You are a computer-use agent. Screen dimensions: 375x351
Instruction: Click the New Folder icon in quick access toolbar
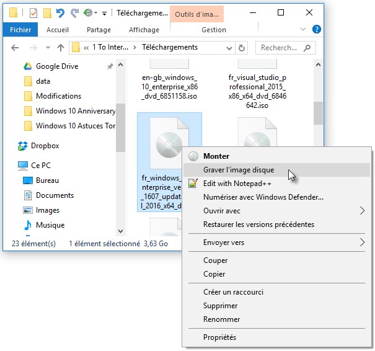tap(47, 12)
